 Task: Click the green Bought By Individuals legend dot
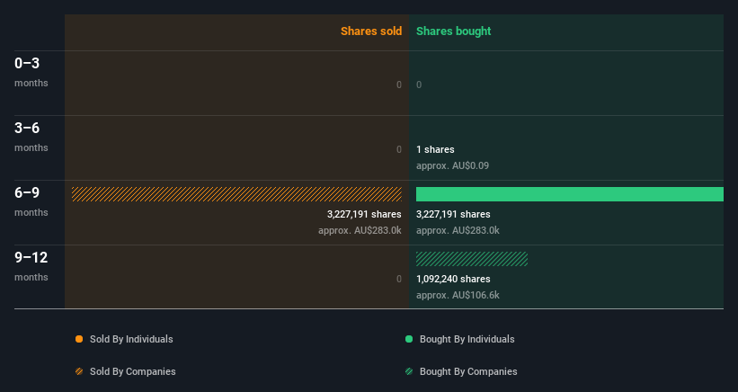[x=409, y=339]
